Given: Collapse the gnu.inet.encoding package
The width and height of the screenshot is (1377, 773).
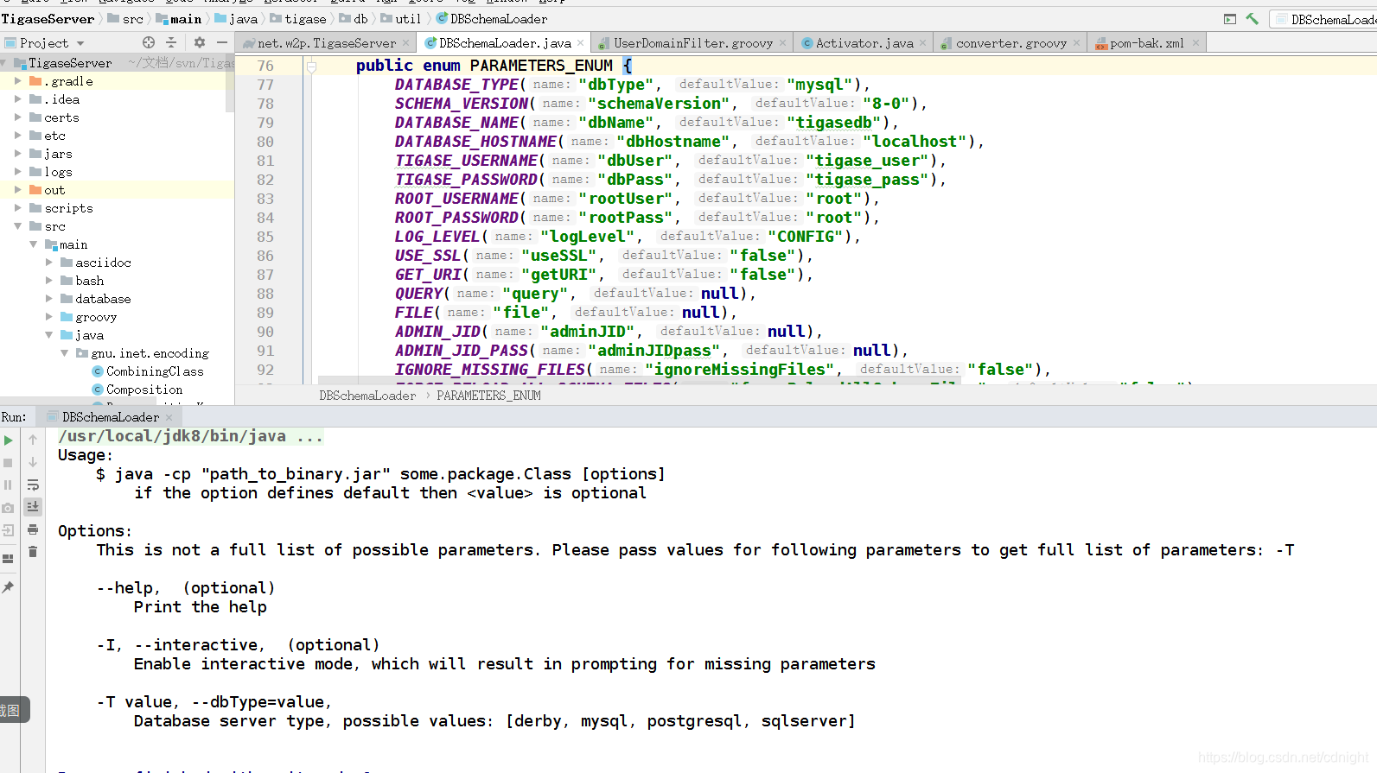Looking at the screenshot, I should [65, 353].
